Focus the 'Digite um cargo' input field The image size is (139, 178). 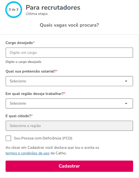(x=69, y=53)
